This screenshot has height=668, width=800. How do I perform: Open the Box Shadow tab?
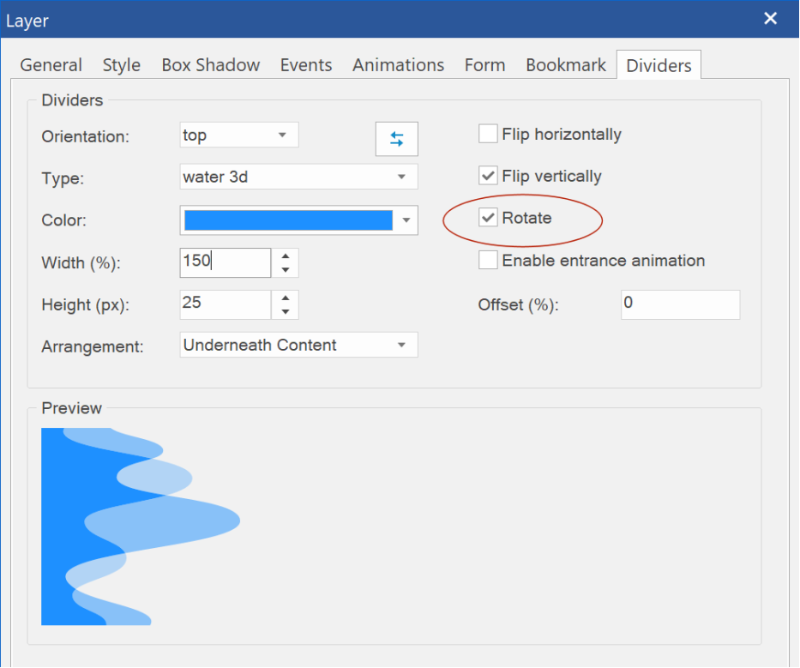coord(211,65)
